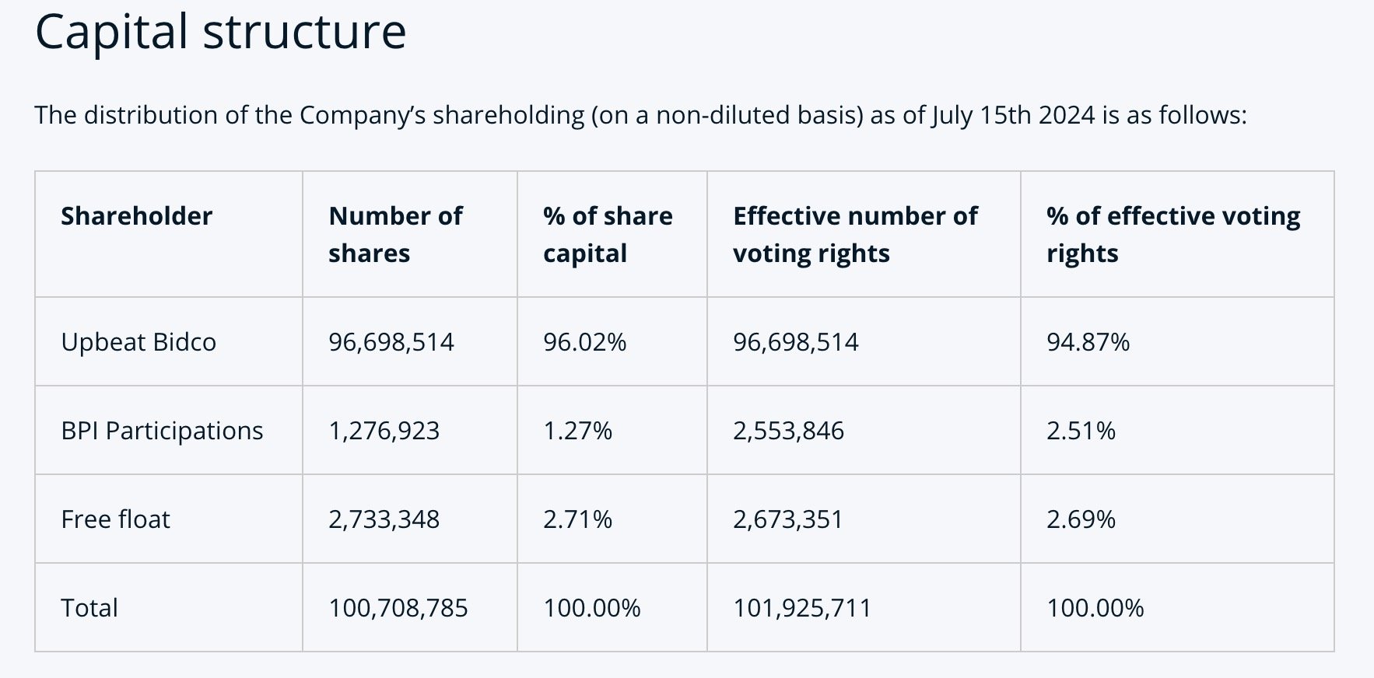The width and height of the screenshot is (1374, 678).
Task: Select the BPI Participations row label
Action: 162,431
